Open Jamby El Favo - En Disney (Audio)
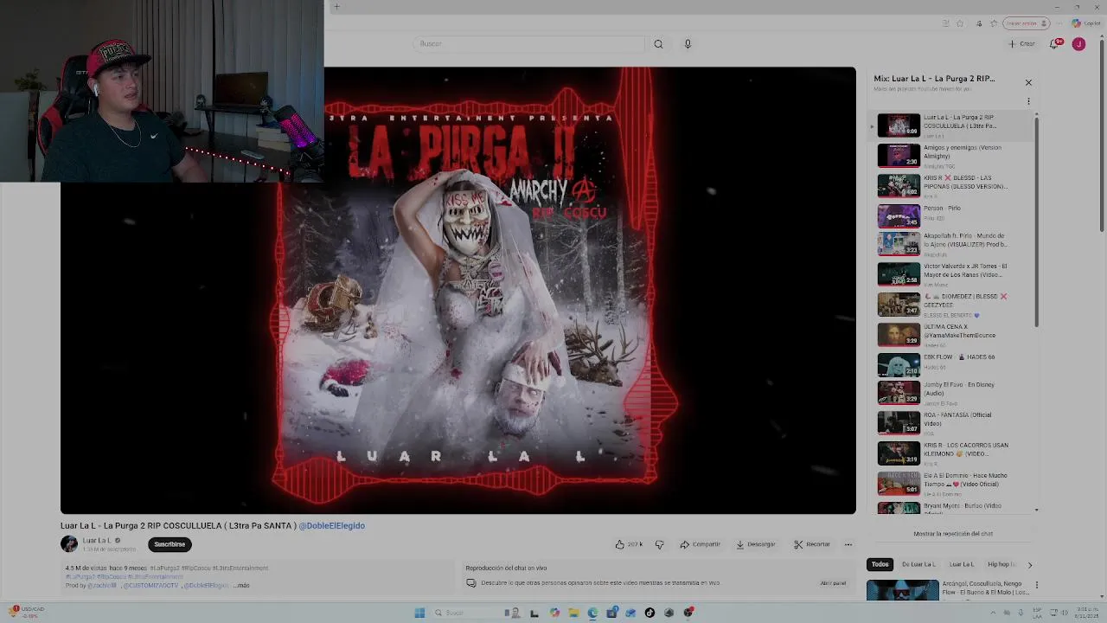Image resolution: width=1107 pixels, height=623 pixels. click(951, 393)
